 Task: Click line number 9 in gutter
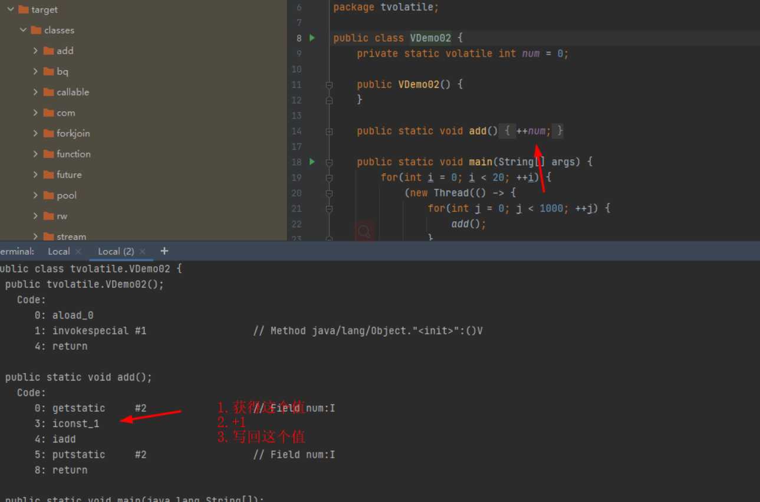click(298, 54)
